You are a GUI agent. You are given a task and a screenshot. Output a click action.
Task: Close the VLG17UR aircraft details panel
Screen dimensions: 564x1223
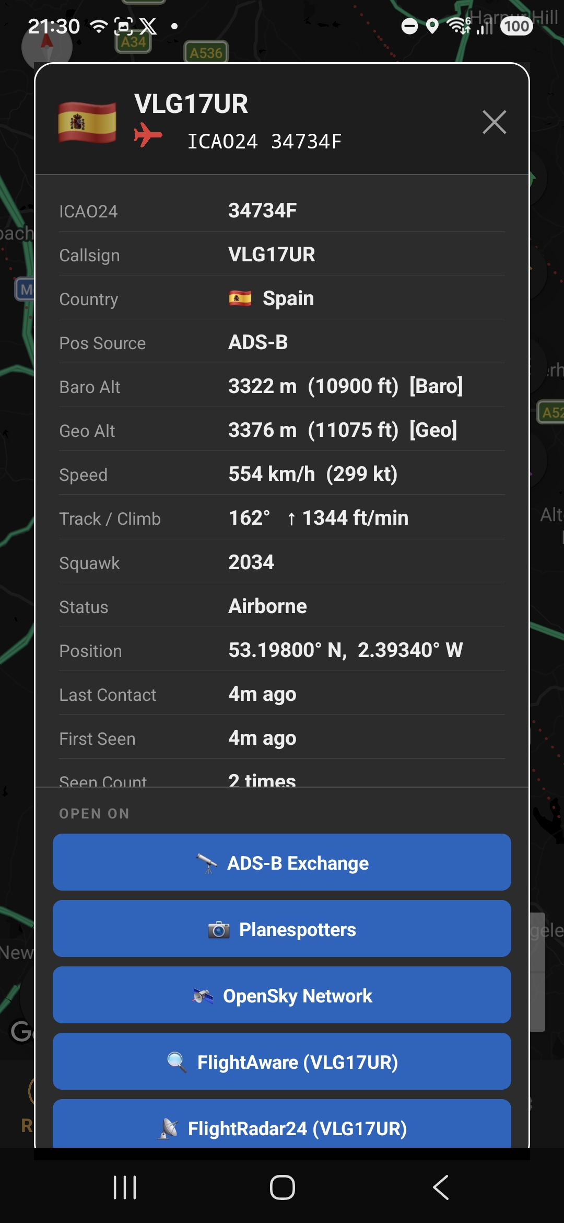[x=494, y=122]
